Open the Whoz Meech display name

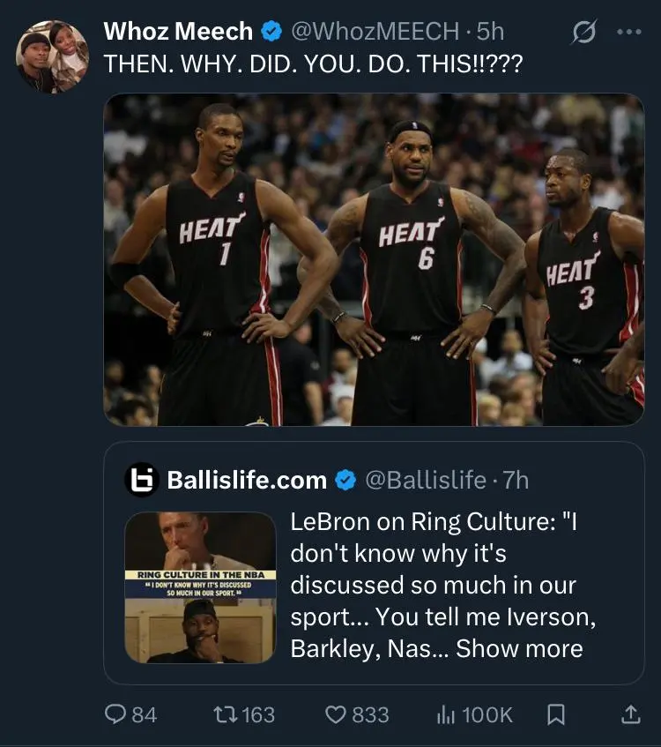pyautogui.click(x=178, y=33)
